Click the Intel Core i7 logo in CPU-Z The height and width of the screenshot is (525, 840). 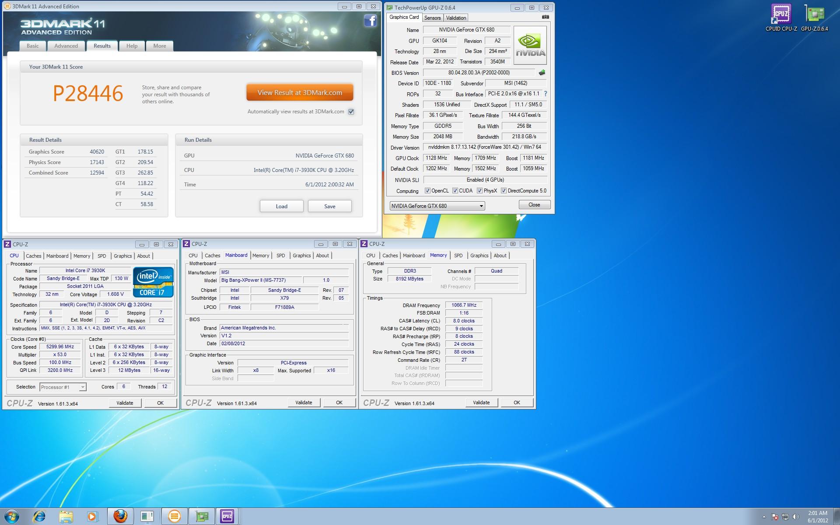(153, 283)
